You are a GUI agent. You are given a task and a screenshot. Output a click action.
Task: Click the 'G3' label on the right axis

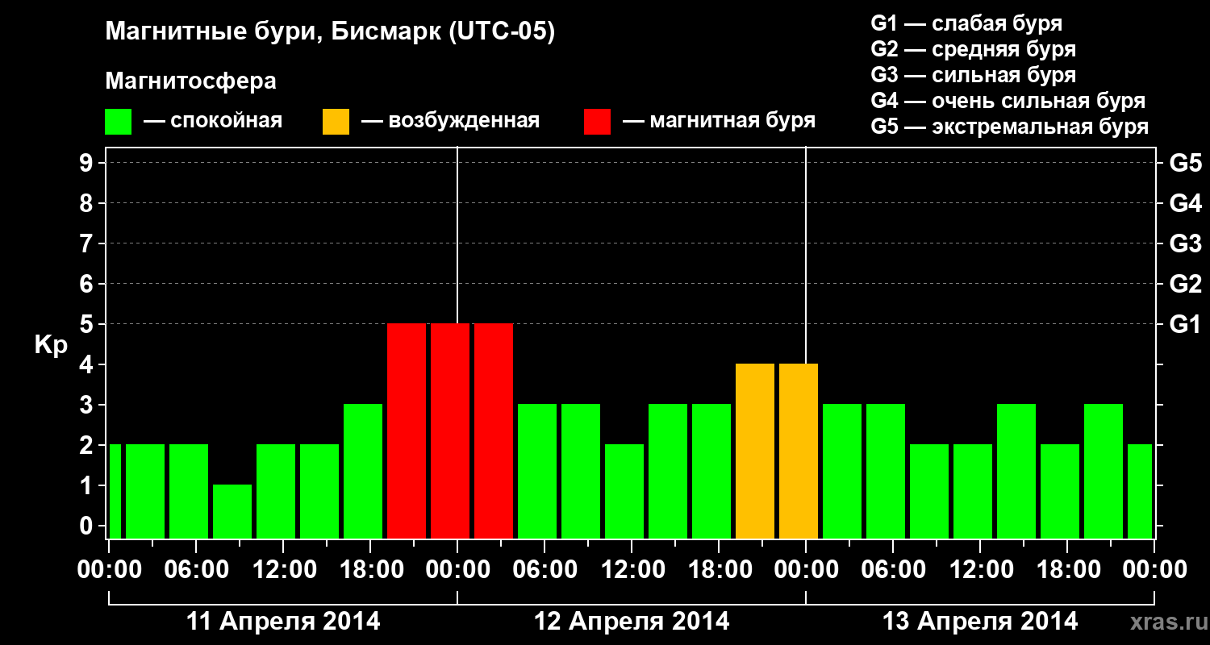pyautogui.click(x=1185, y=243)
